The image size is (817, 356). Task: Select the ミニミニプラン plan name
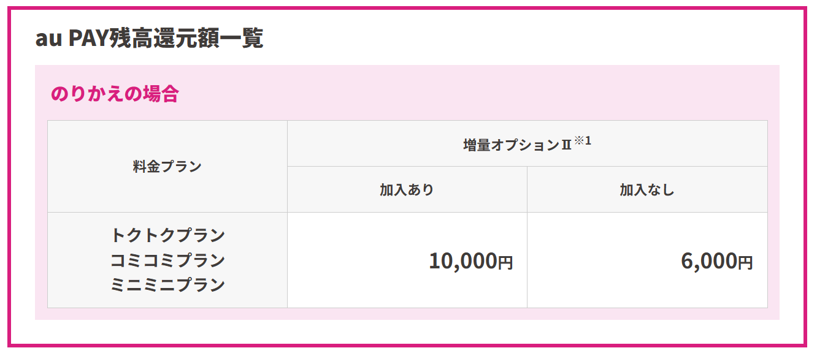tap(167, 285)
